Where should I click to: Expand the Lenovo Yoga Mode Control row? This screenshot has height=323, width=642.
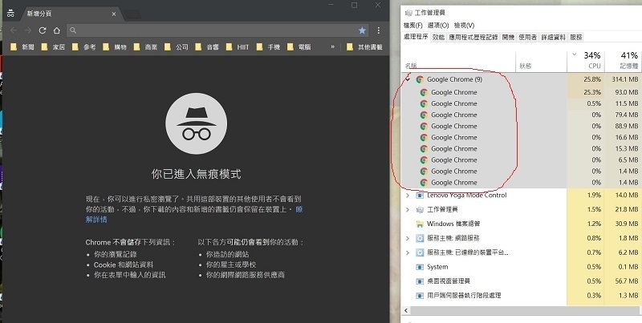tap(408, 196)
